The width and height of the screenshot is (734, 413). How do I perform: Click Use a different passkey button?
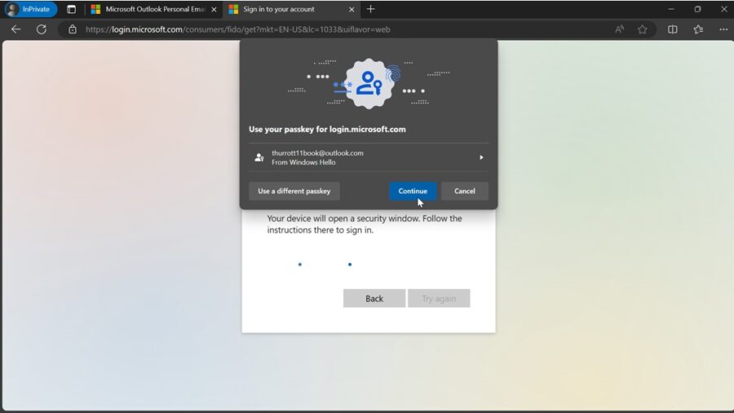[x=294, y=191]
